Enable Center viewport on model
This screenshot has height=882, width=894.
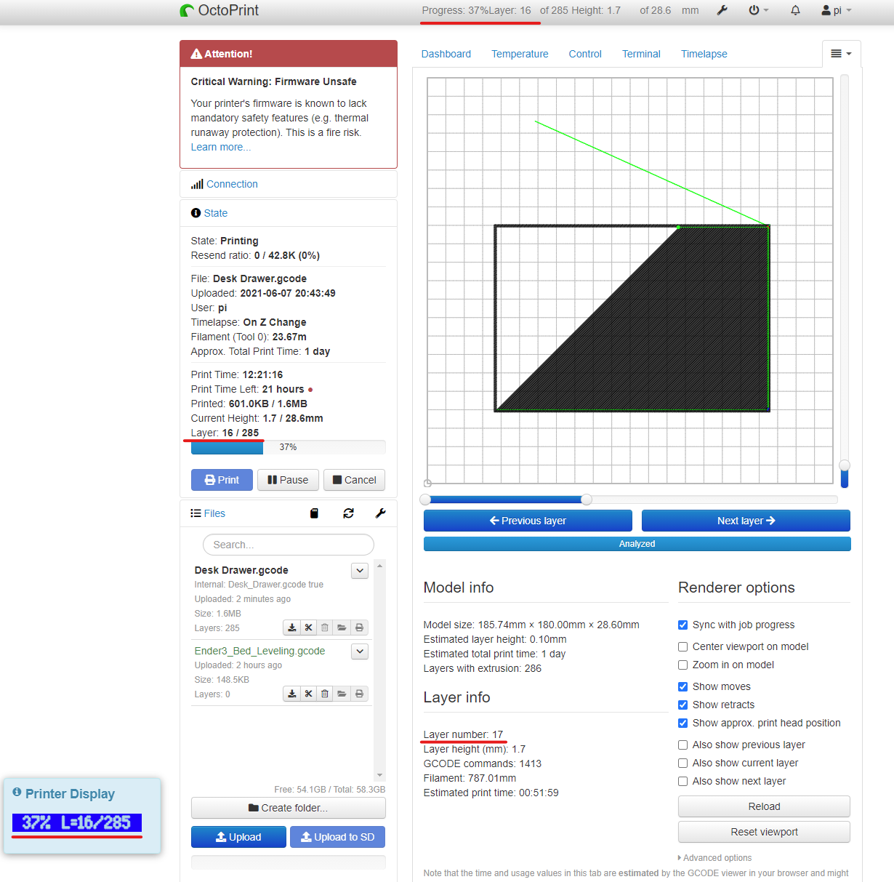tap(682, 646)
